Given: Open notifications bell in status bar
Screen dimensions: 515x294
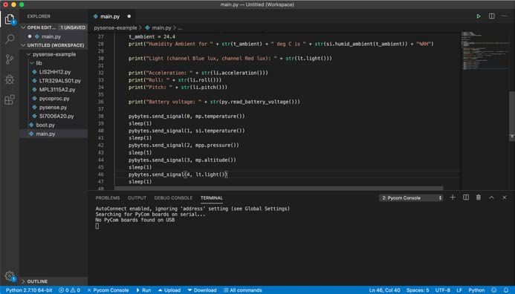Looking at the screenshot, I should pyautogui.click(x=506, y=290).
